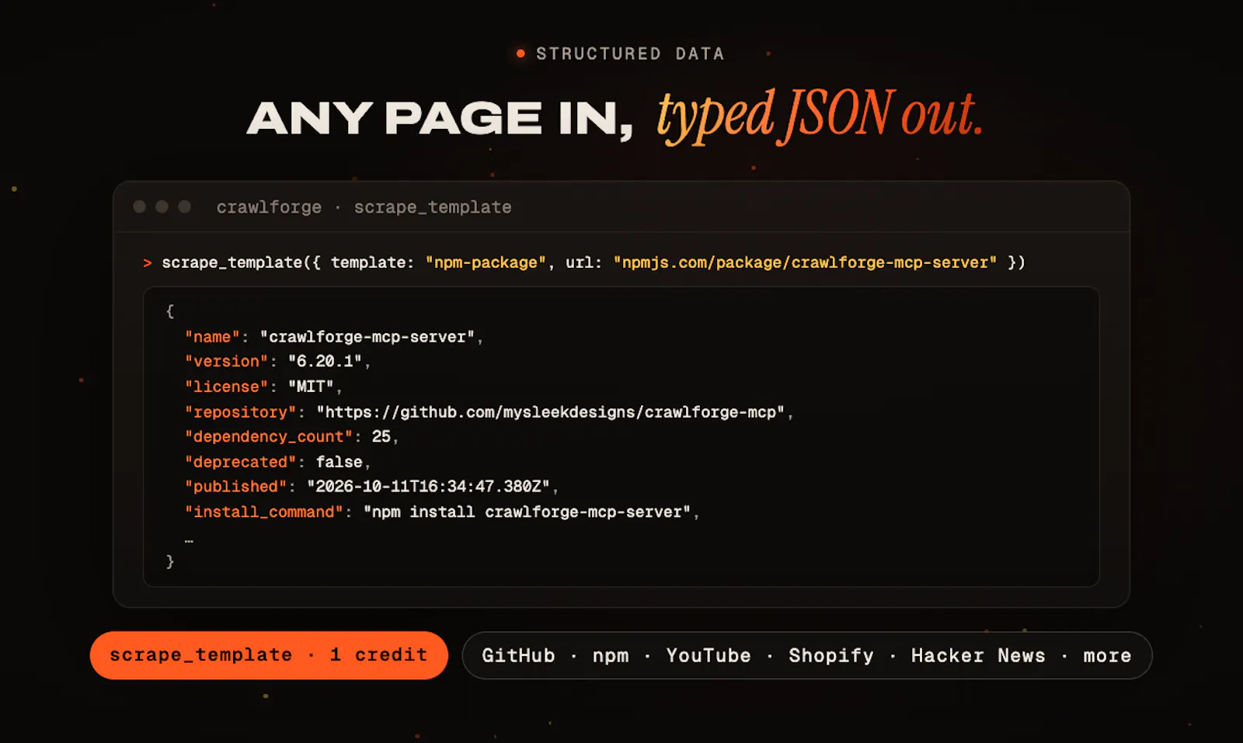Open the github.com/mysleekdesigns/crawlforge-mcp repository URL
This screenshot has height=743, width=1243.
point(551,412)
